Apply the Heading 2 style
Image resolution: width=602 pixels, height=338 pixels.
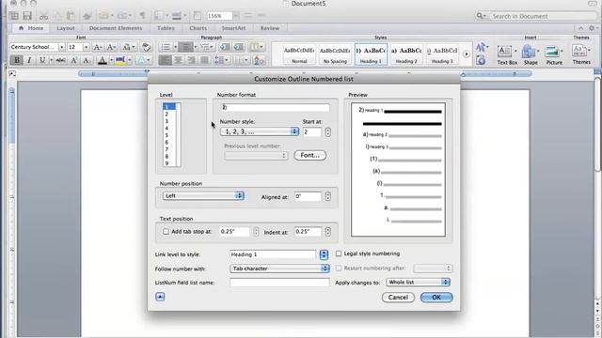[x=406, y=54]
